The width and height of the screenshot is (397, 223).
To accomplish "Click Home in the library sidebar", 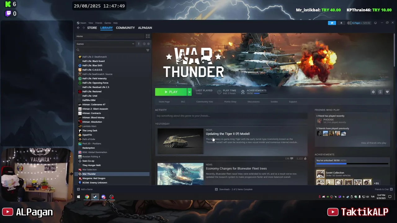I will coord(80,36).
